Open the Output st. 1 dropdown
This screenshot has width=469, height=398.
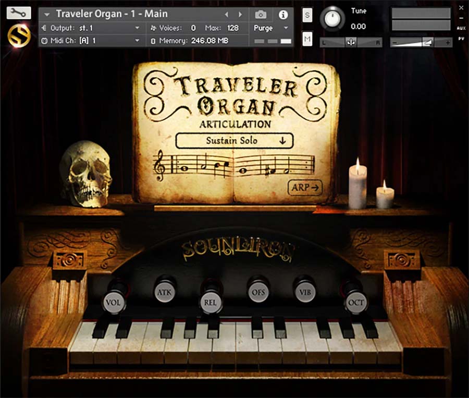pos(91,28)
